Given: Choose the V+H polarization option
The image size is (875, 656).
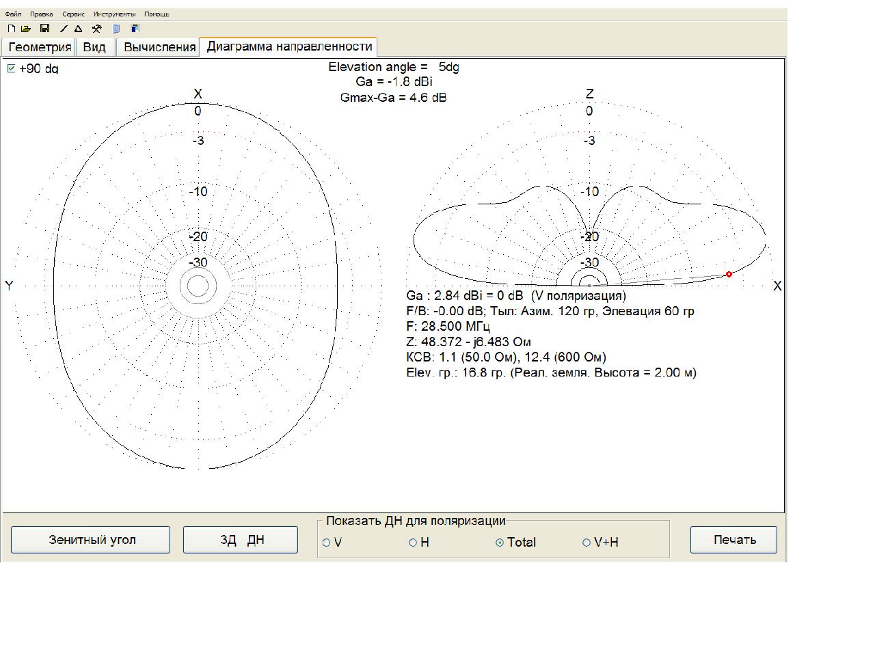Looking at the screenshot, I should pos(587,543).
